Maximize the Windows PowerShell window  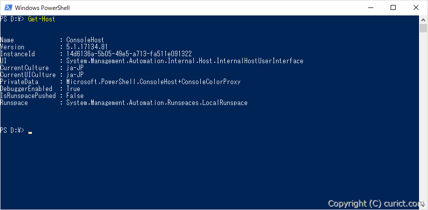click(393, 7)
